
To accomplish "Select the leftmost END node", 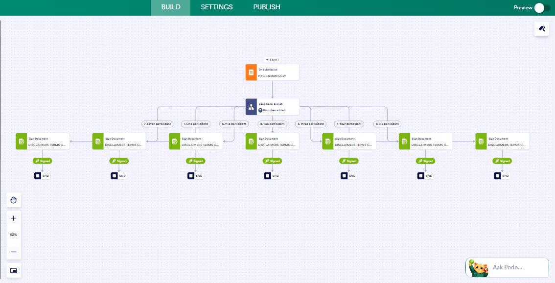I will [42, 176].
